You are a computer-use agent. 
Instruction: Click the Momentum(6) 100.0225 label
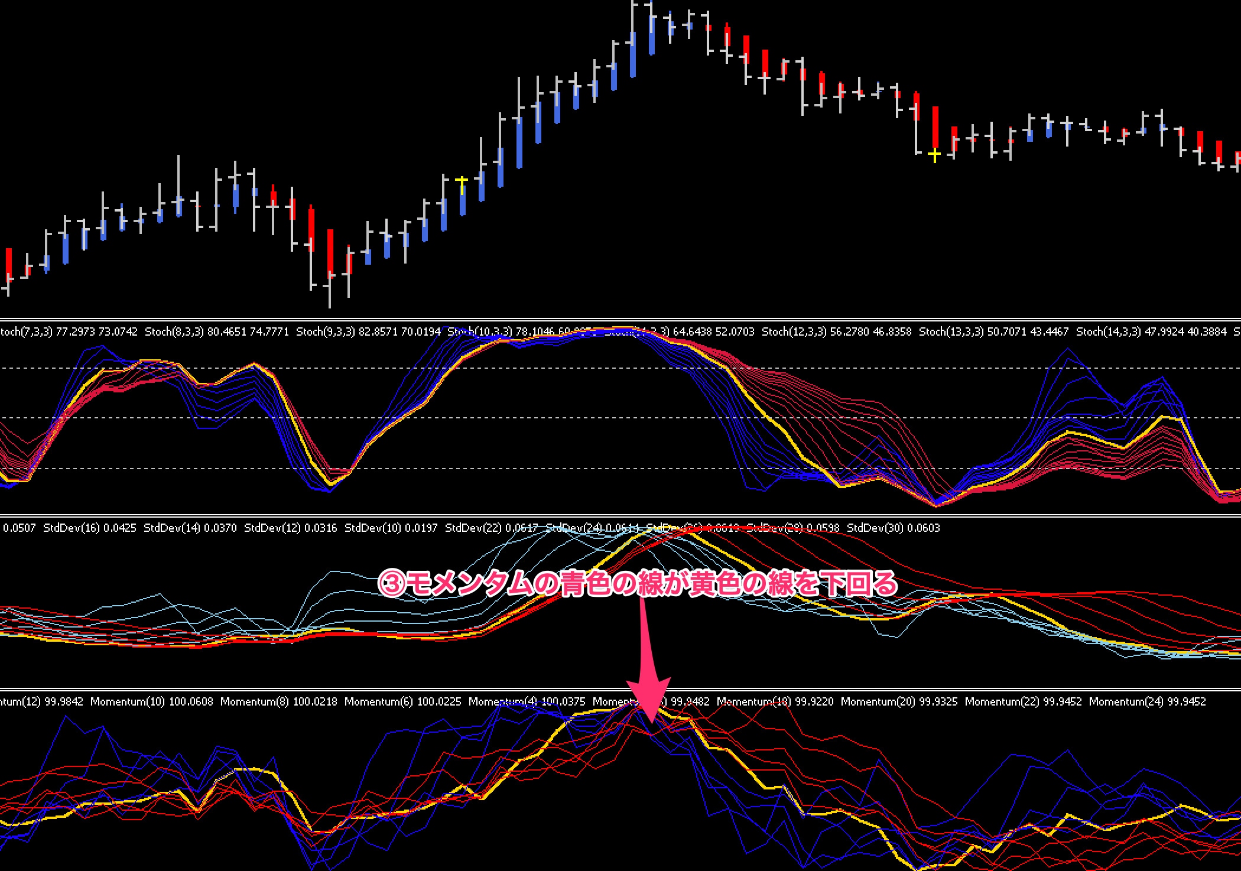click(x=403, y=701)
